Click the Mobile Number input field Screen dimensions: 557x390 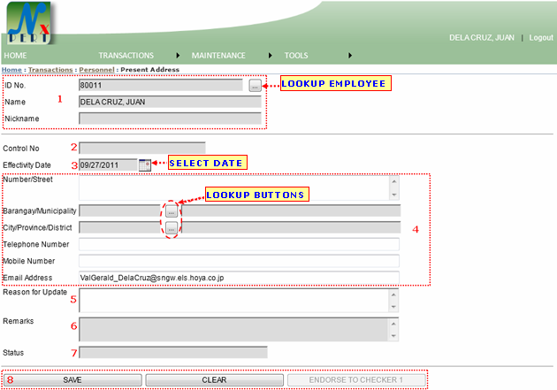[x=239, y=261]
